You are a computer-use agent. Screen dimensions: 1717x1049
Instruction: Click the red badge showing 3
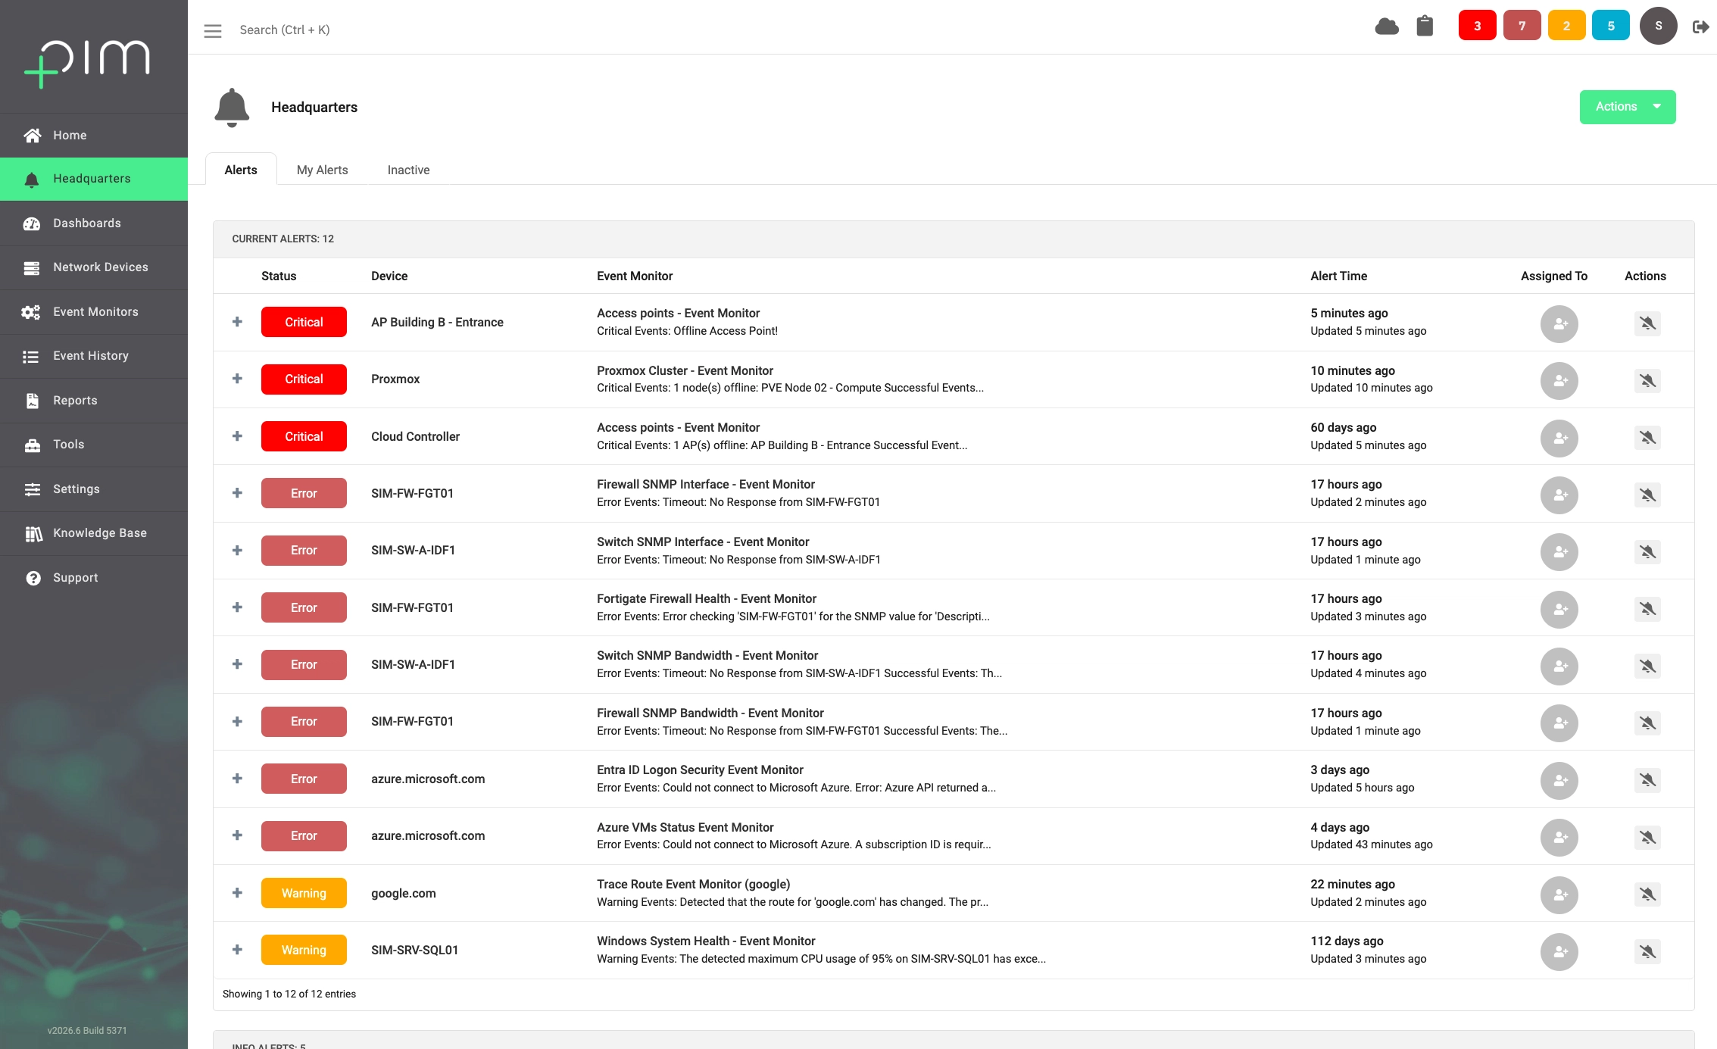1477,26
